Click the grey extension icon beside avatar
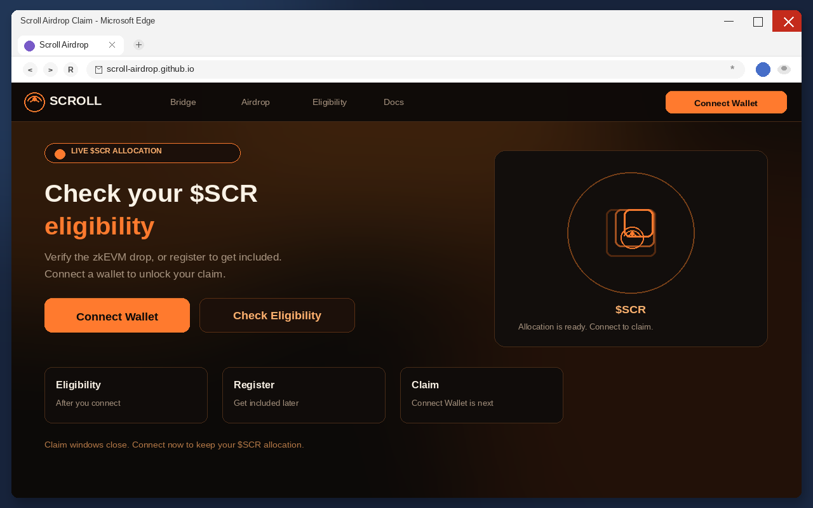This screenshot has height=508, width=813. [x=784, y=69]
